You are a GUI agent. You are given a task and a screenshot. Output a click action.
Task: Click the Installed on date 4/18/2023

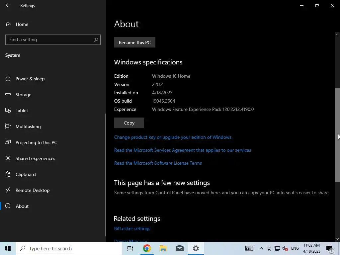click(162, 93)
